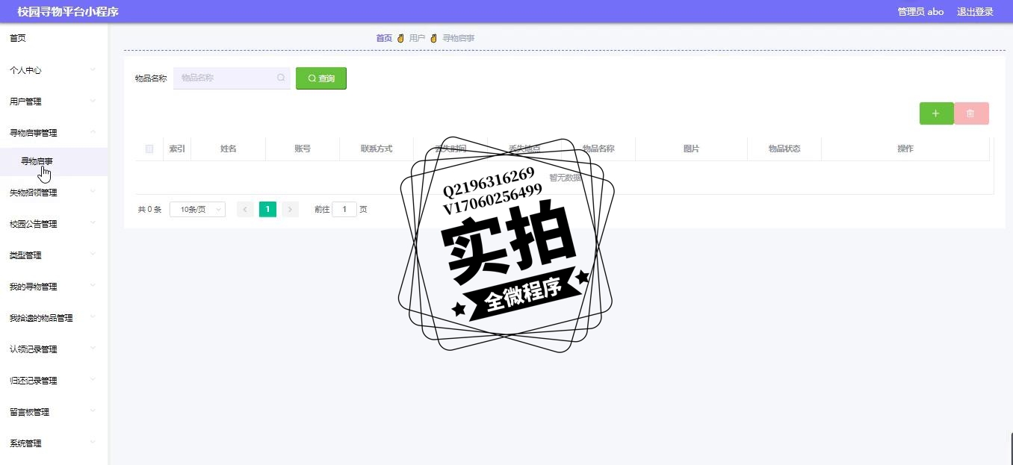Expand the 用户管理 sidebar menu
This screenshot has height=465, width=1013.
(x=54, y=102)
